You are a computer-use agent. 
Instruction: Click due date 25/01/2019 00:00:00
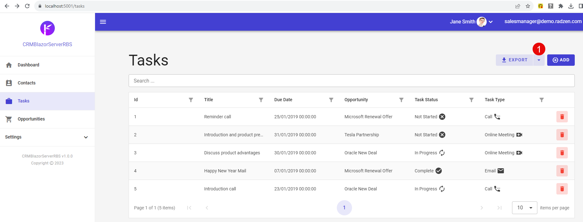pos(295,117)
